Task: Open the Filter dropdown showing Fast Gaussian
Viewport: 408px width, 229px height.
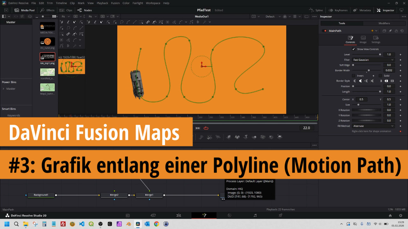Action: click(x=373, y=60)
